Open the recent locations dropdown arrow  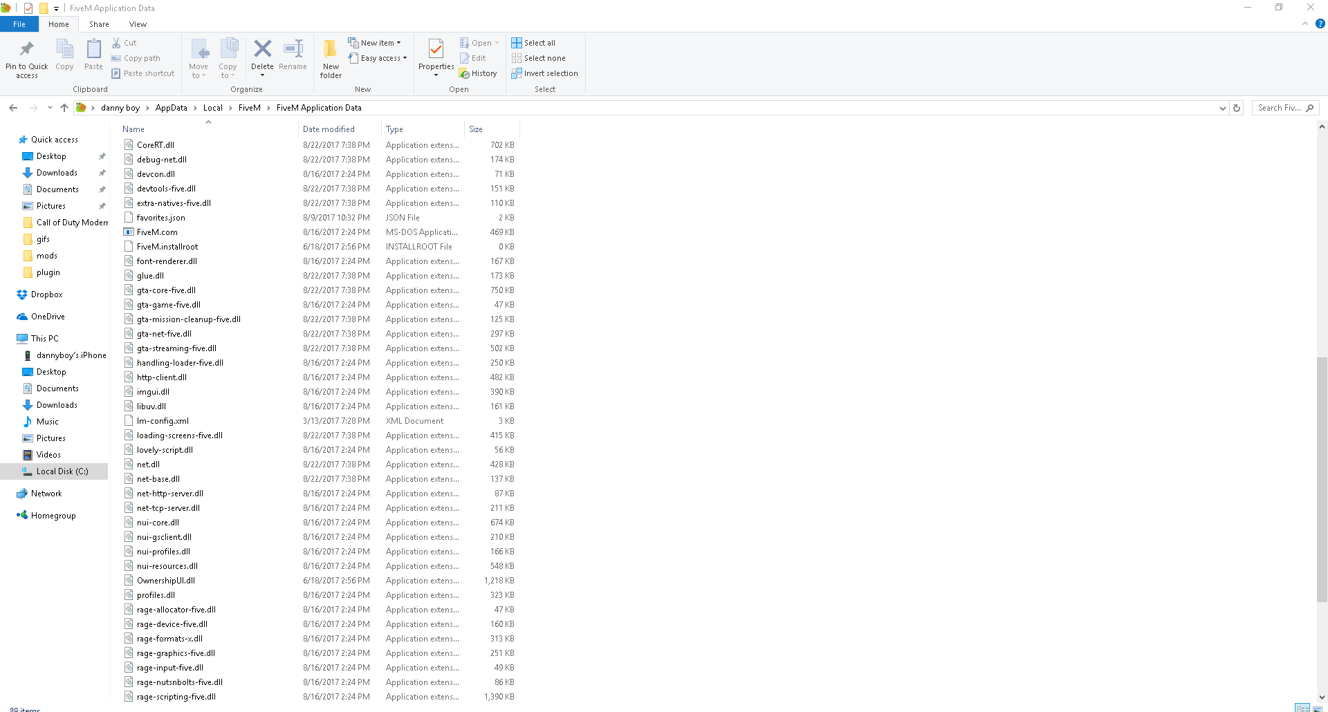(x=50, y=108)
